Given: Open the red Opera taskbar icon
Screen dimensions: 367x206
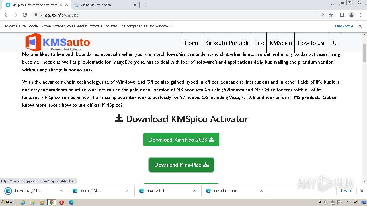Looking at the screenshot, I should 61,202.
